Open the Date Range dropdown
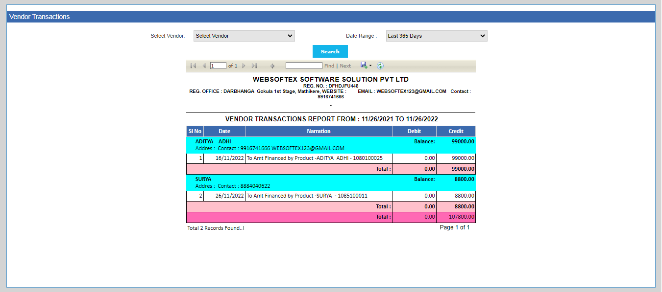Viewport: 662px width, 292px height. (437, 36)
